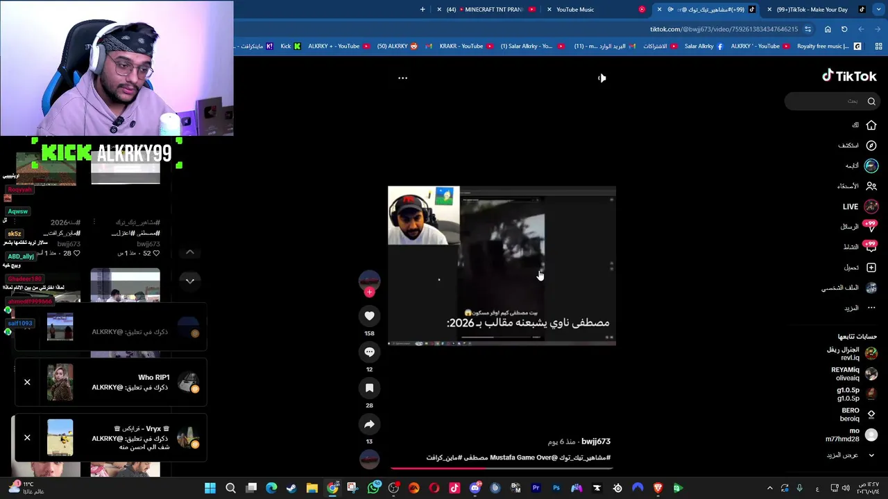Open the Explore (استكشف) compass icon
The height and width of the screenshot is (499, 888).
[871, 146]
